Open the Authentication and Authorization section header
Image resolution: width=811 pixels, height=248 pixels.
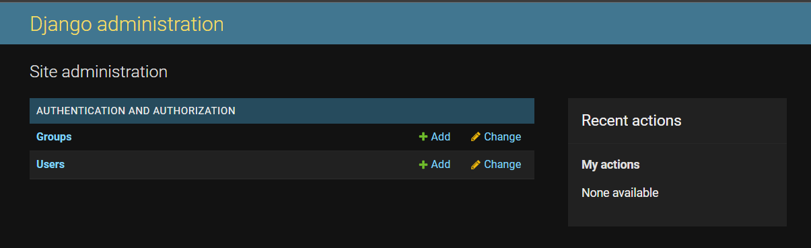(136, 110)
